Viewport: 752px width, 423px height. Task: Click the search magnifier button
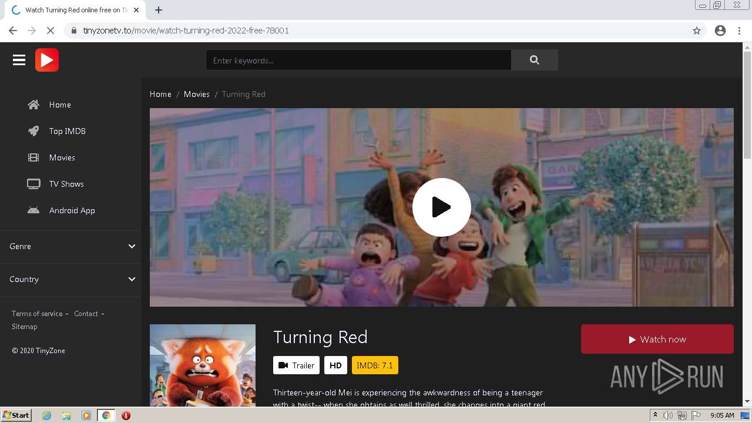point(534,60)
